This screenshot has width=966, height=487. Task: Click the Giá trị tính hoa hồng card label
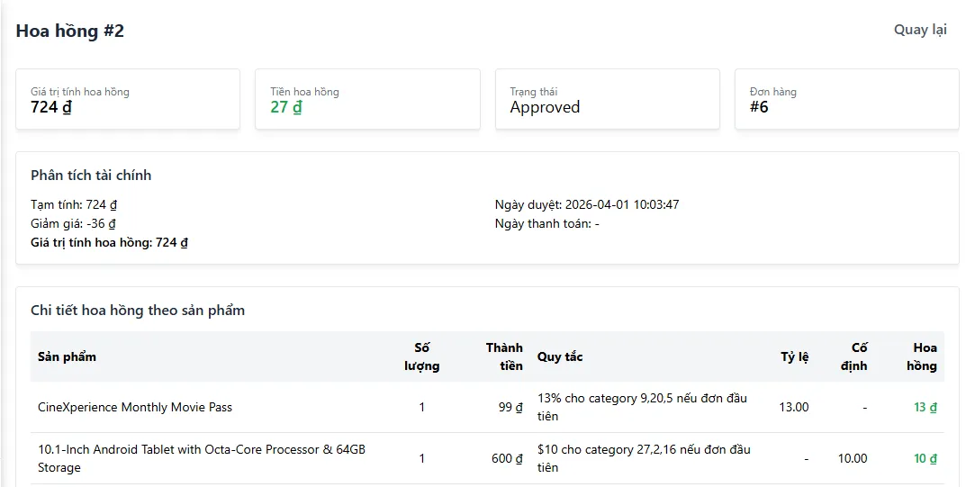tap(80, 92)
